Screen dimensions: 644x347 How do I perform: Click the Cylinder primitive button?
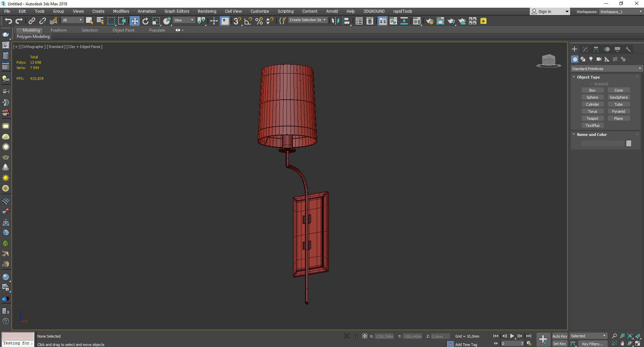click(x=592, y=104)
